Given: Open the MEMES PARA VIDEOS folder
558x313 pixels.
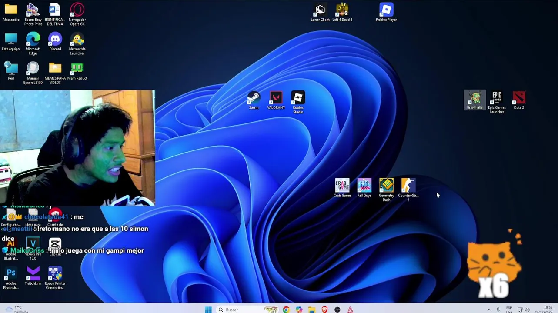Looking at the screenshot, I should pyautogui.click(x=55, y=73).
